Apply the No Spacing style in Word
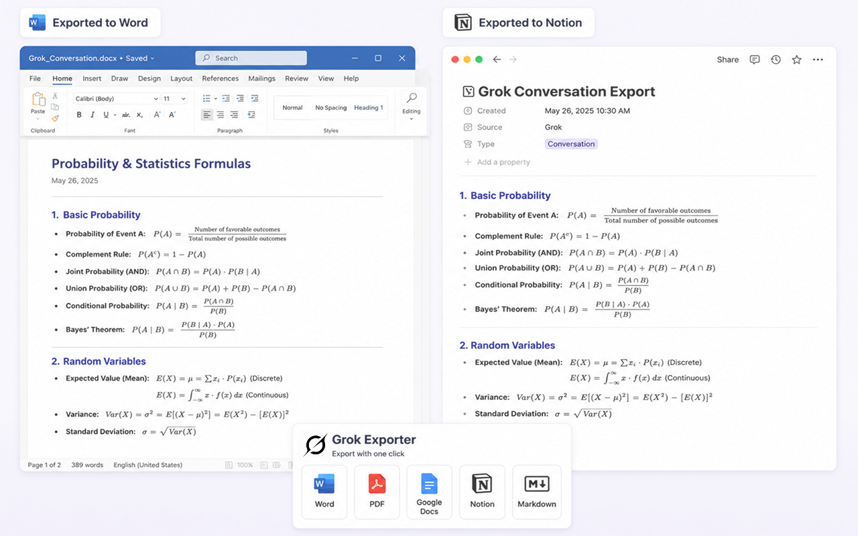858x536 pixels. tap(331, 108)
